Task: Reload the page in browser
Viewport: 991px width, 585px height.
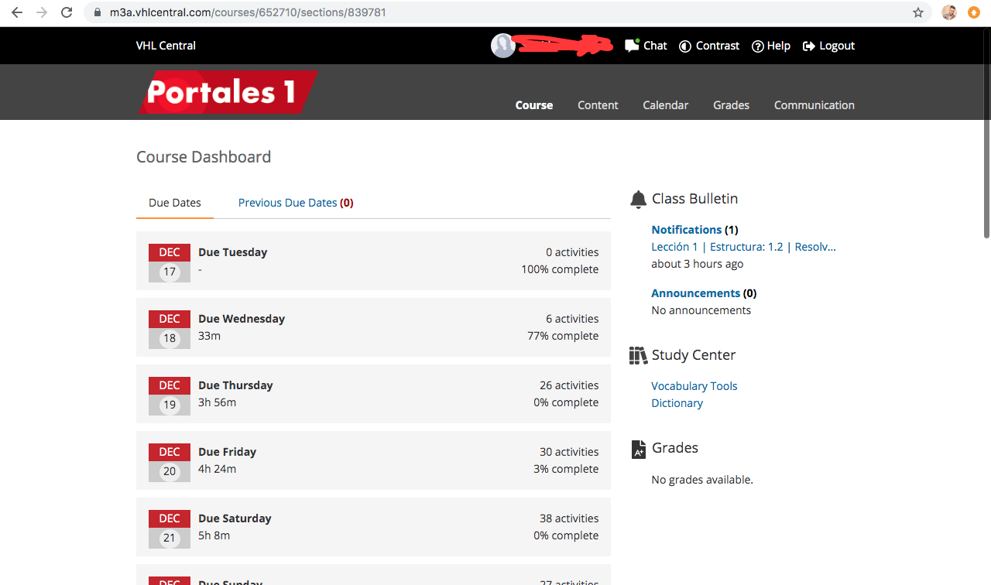Action: 67,12
